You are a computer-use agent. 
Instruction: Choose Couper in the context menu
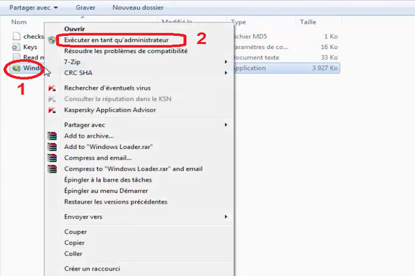[x=75, y=232]
